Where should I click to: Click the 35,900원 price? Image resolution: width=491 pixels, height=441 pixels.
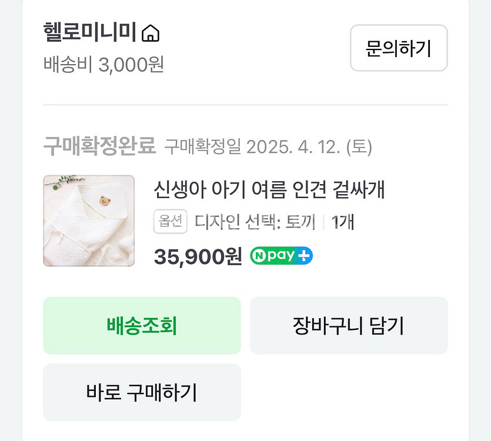[x=198, y=256]
